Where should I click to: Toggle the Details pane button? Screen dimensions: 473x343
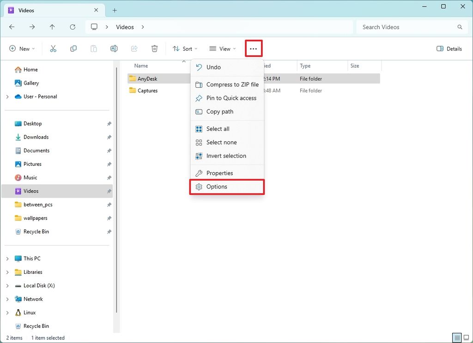pyautogui.click(x=449, y=48)
